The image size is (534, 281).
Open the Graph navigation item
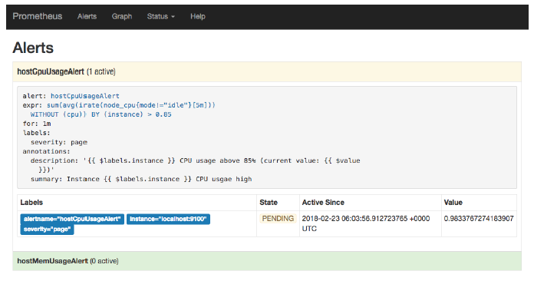[121, 16]
